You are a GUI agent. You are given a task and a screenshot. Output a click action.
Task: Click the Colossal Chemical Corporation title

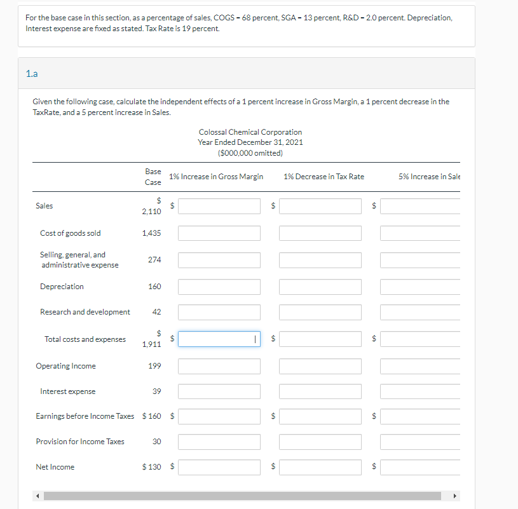[250, 132]
